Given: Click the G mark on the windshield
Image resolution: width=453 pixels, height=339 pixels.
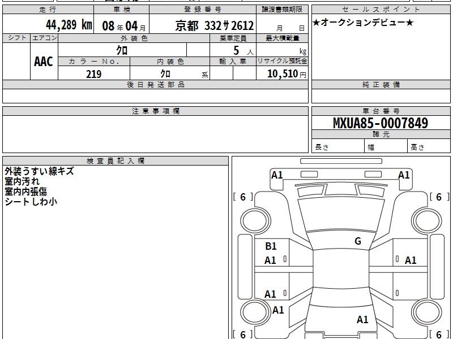Looking at the screenshot, I should (358, 241).
